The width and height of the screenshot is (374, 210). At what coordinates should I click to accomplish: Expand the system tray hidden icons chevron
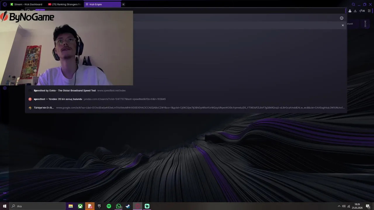pos(339,206)
